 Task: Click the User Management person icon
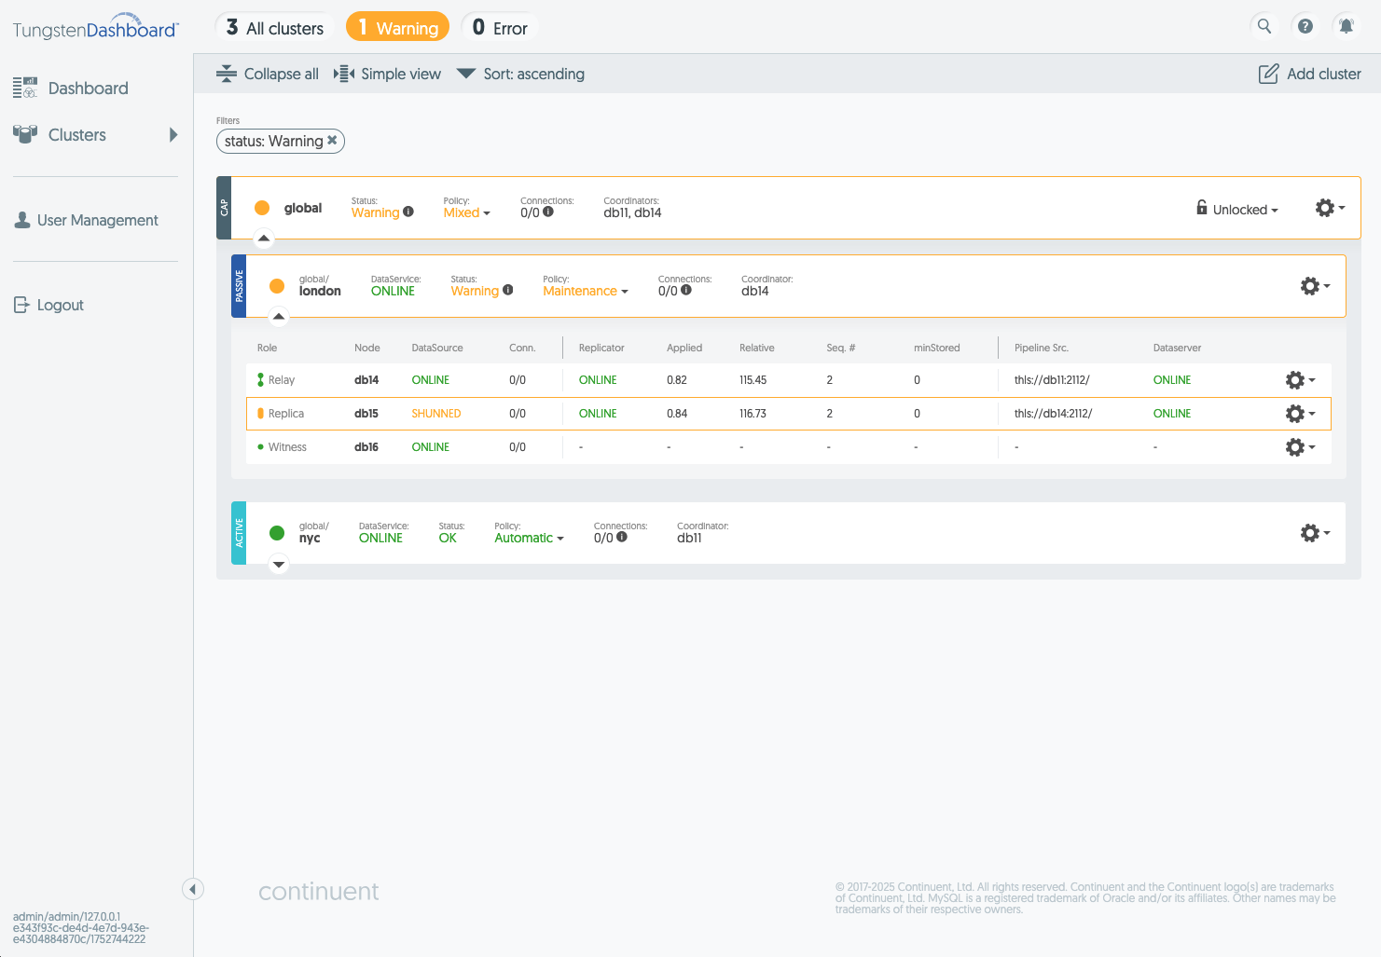22,220
